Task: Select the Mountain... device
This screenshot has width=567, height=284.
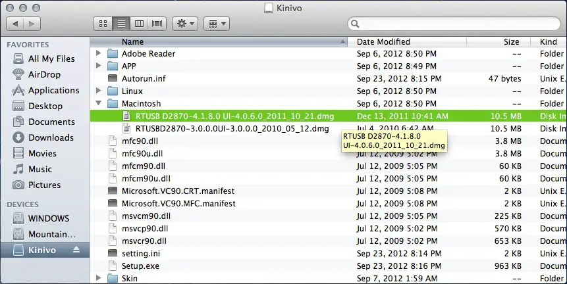Action: pyautogui.click(x=44, y=234)
